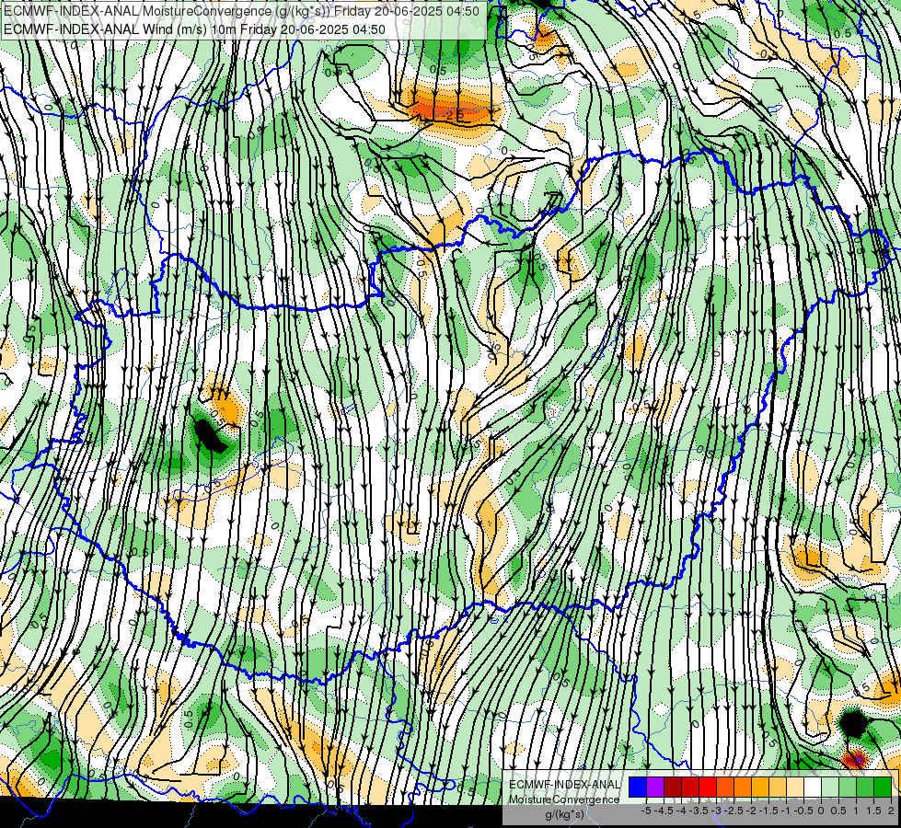Pick the darkest red legend swatch

(x=673, y=788)
